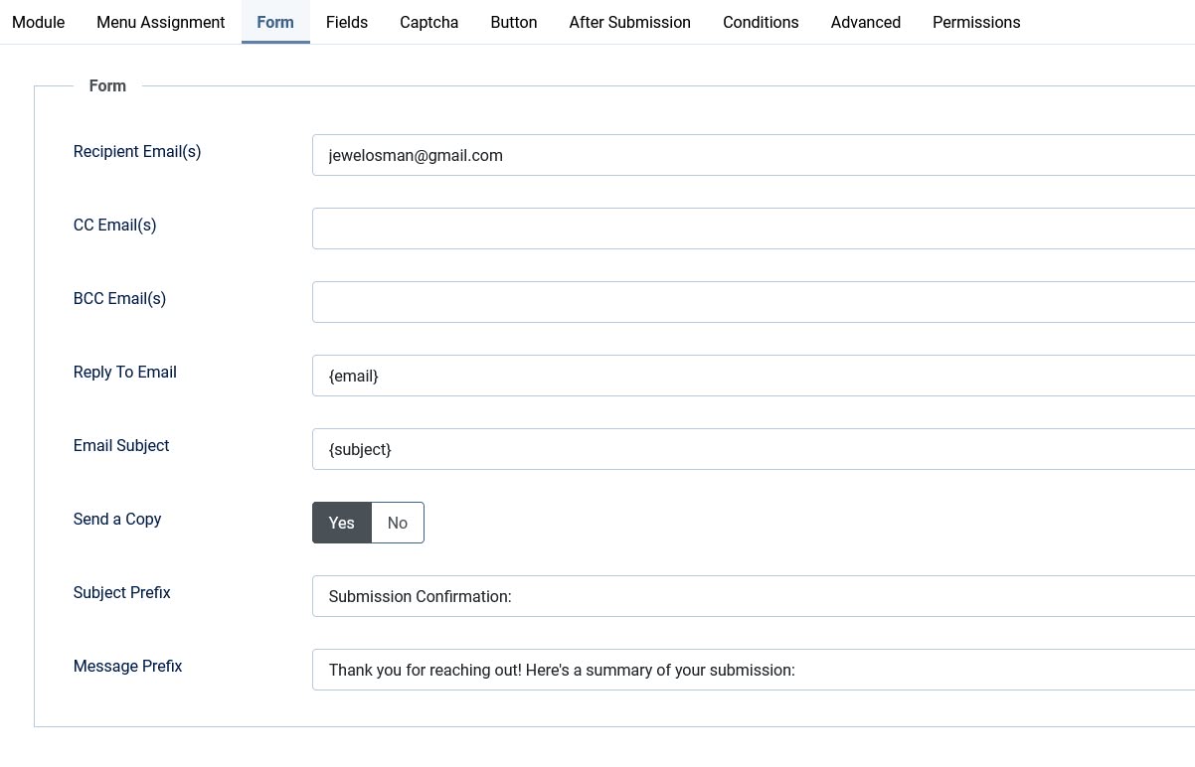Open the Menu Assignment tab
This screenshot has height=767, width=1195.
160,22
